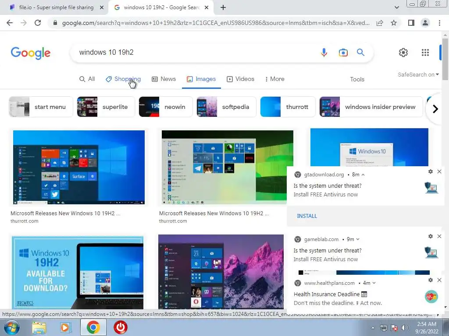Open the SafeSearch on dropdown
The image size is (449, 336).
pos(418,74)
